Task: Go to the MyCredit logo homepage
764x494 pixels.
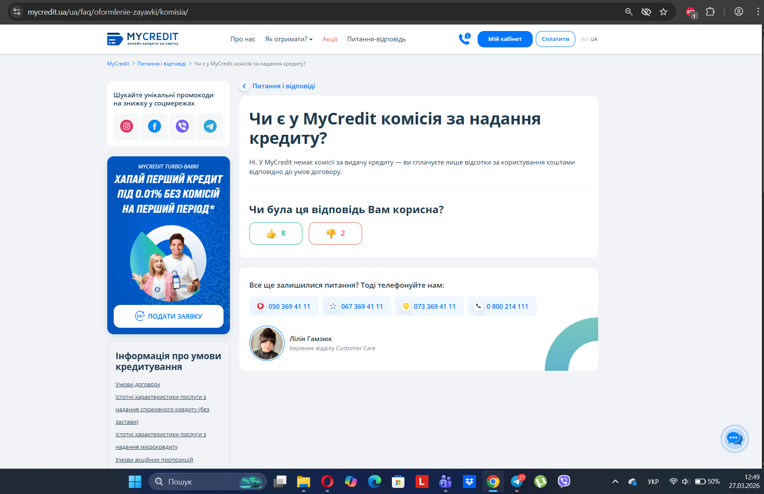Action: [x=143, y=39]
